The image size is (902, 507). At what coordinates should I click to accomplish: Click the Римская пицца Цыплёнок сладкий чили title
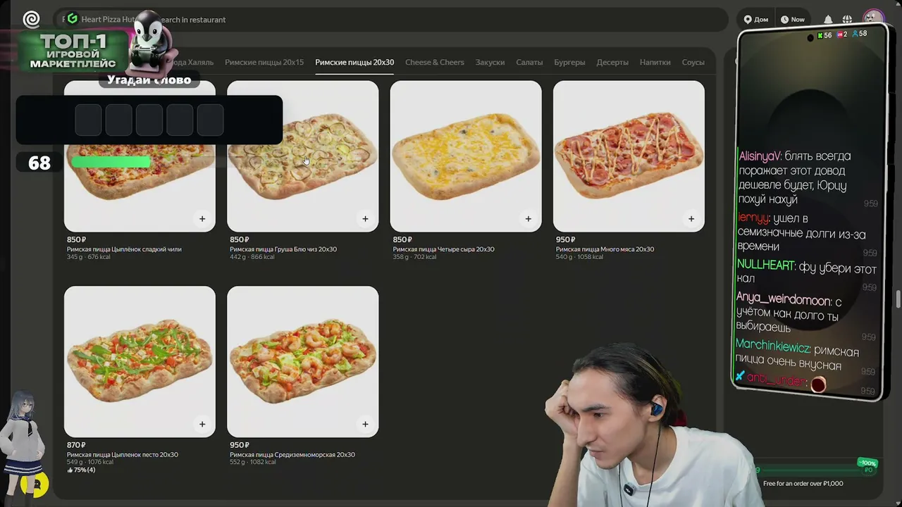[x=124, y=249]
